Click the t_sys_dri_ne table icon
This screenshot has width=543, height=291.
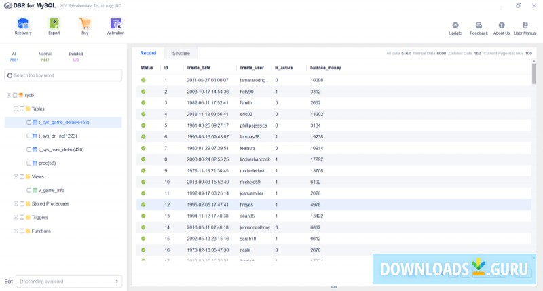pos(35,136)
